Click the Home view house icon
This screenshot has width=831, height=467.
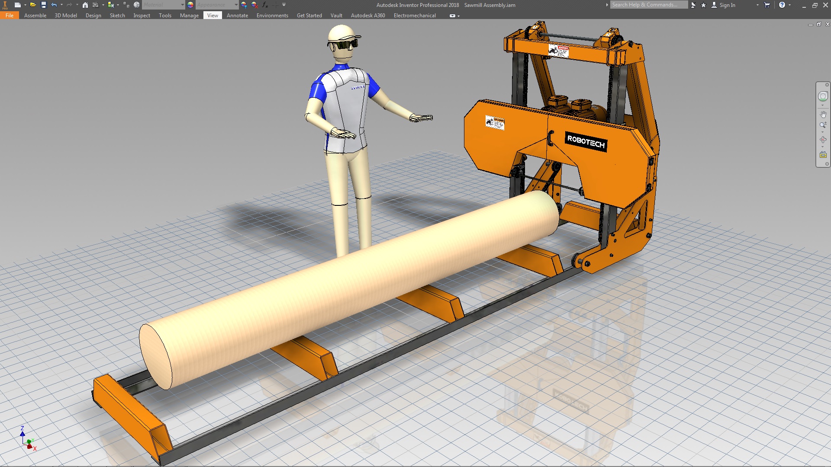pyautogui.click(x=85, y=5)
